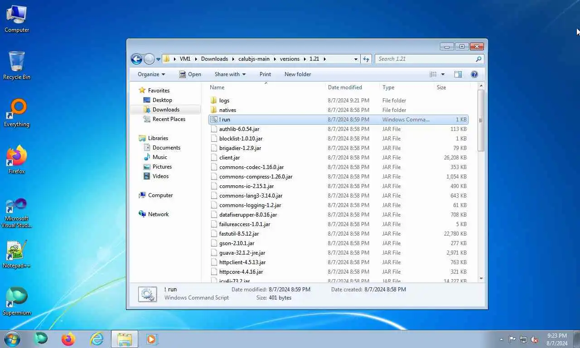The image size is (580, 348).
Task: Click versions in address breadcrumb
Action: click(290, 59)
